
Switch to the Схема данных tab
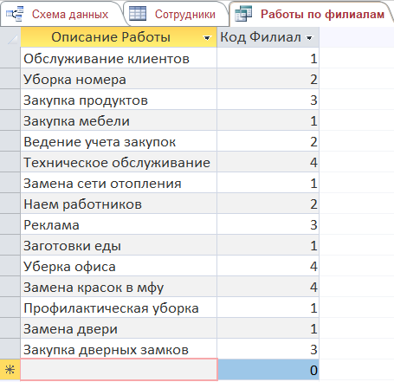62,14
